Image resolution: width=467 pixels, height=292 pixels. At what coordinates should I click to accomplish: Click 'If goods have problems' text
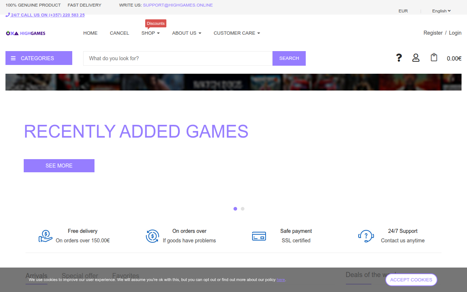(x=189, y=241)
